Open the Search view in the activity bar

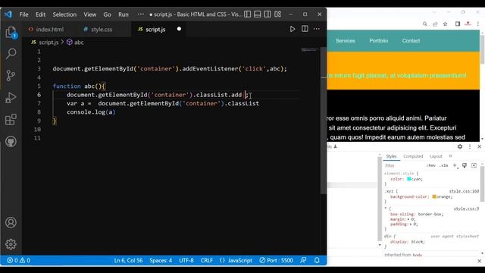[11, 54]
